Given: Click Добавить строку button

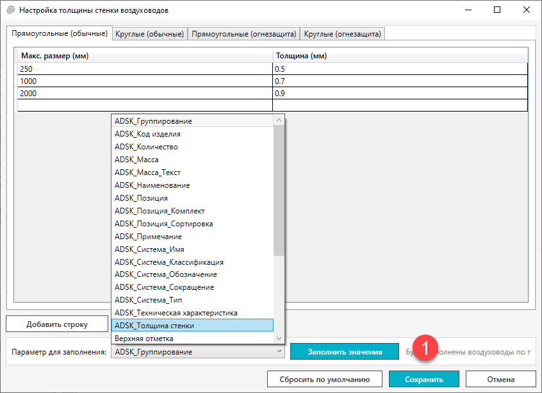Looking at the screenshot, I should coord(57,324).
